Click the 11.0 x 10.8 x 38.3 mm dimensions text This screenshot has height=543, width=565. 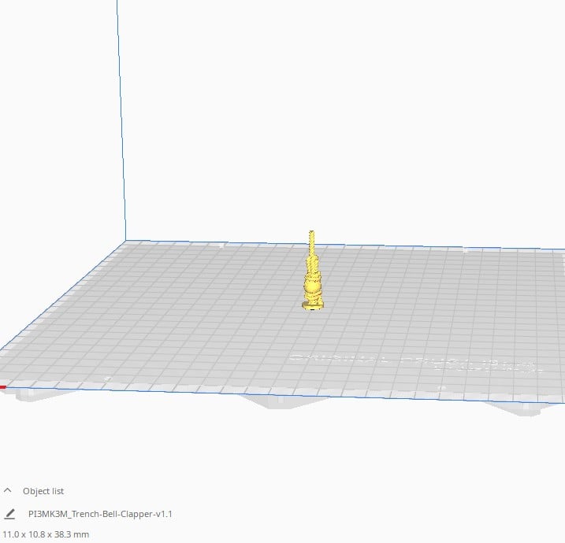click(46, 534)
